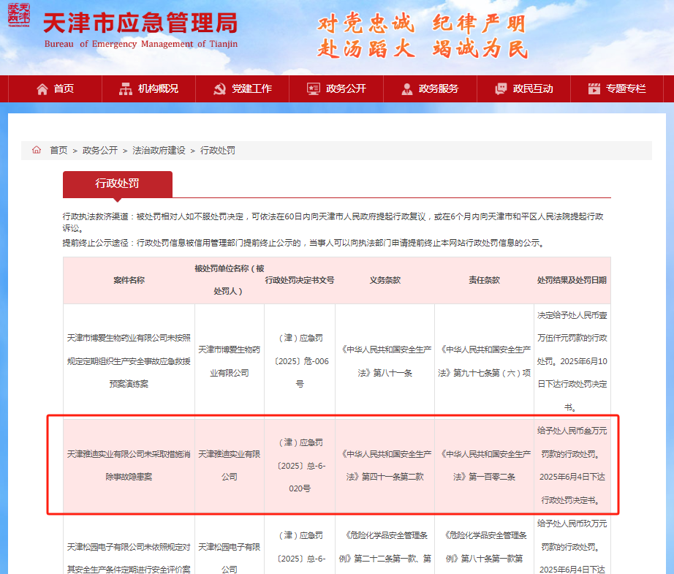Click the home icon in navigation bar
Screen dimensions: 674x574
click(42, 89)
